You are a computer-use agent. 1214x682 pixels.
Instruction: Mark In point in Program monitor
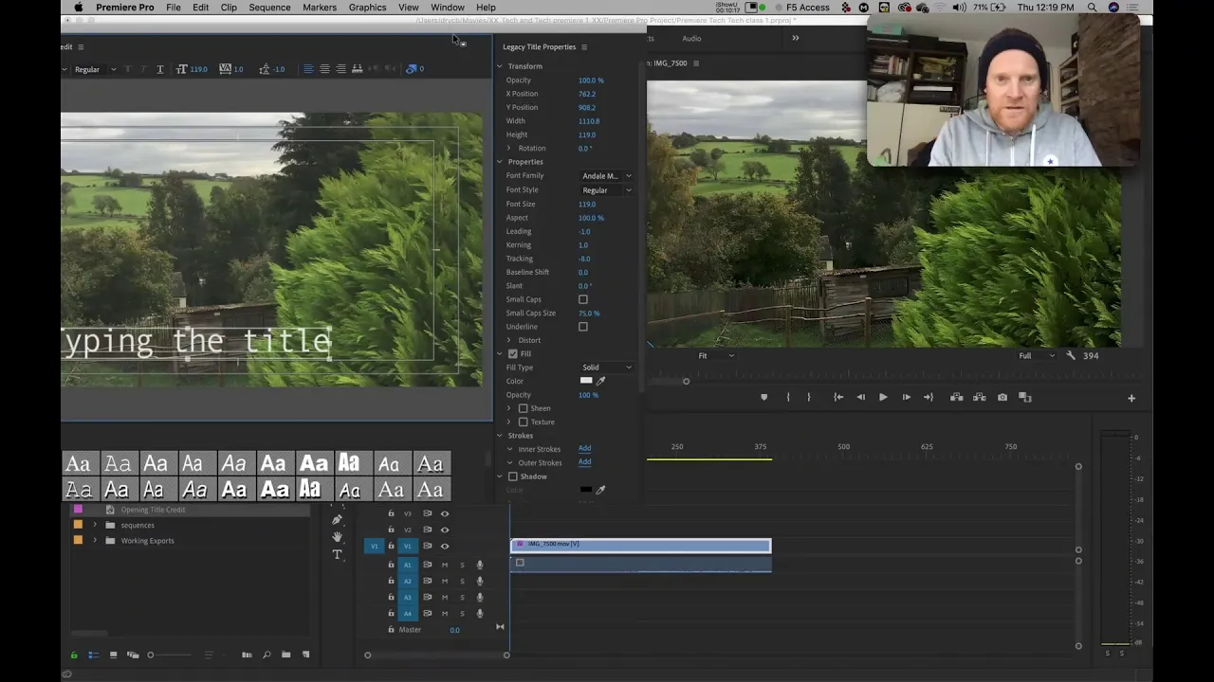(788, 398)
